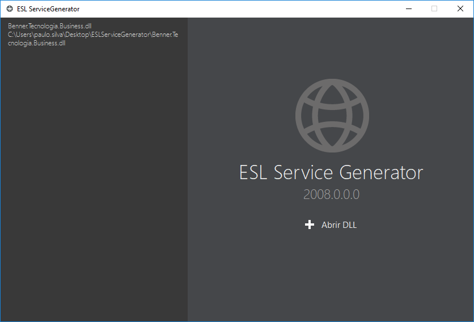Image resolution: width=474 pixels, height=322 pixels.
Task: Click the large globe logo
Action: pos(332,115)
